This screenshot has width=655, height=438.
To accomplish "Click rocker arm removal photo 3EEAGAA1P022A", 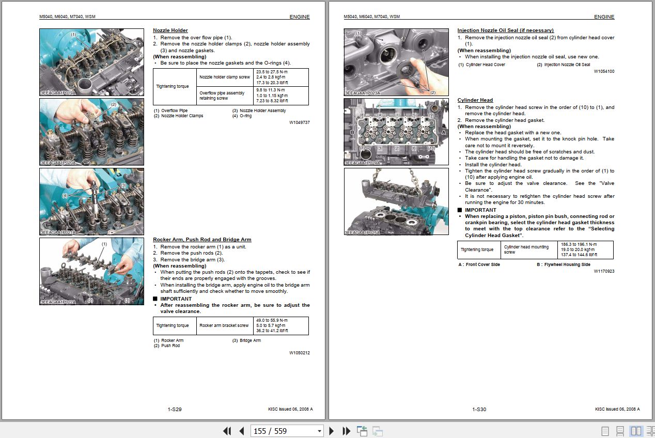I will pyautogui.click(x=91, y=271).
